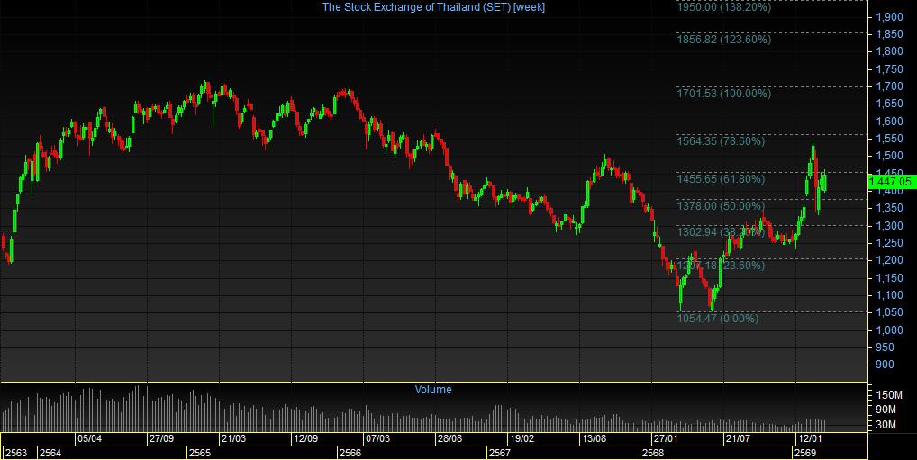This screenshot has width=917, height=460.
Task: Select the 1856.82 (123.60%) Fibonacci label
Action: click(723, 40)
